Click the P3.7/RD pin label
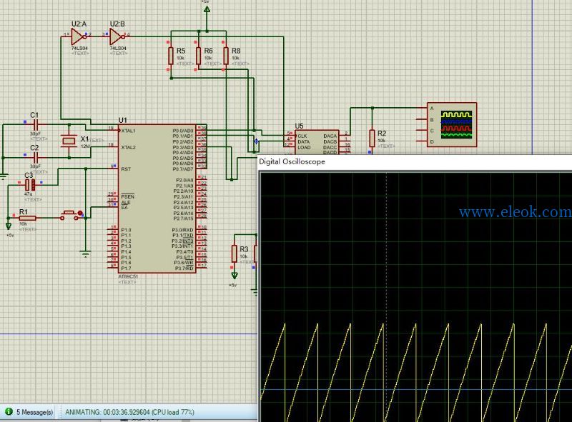 click(184, 268)
